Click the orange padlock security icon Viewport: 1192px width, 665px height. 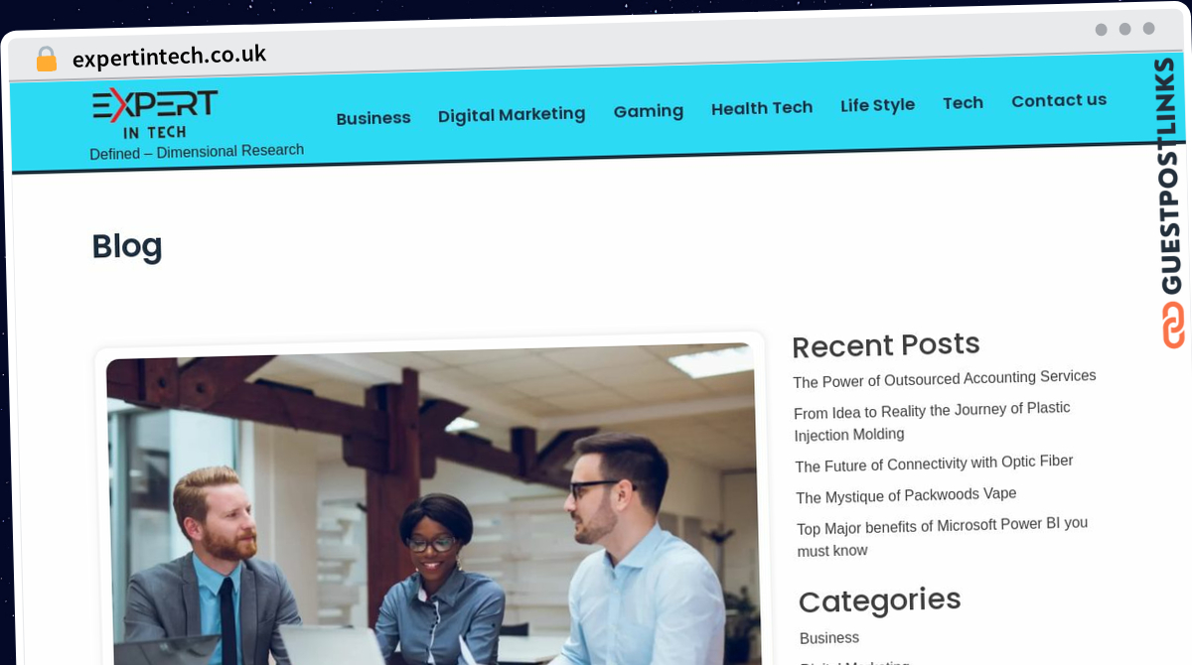coord(46,60)
